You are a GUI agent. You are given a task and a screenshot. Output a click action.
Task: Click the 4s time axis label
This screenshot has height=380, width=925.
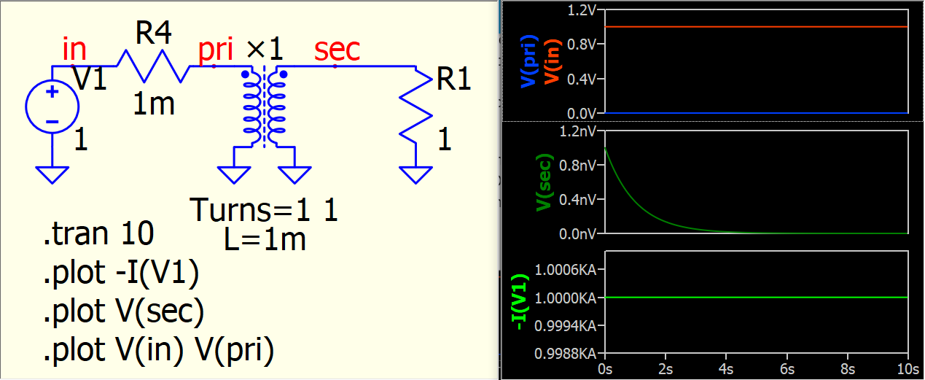[x=726, y=368]
